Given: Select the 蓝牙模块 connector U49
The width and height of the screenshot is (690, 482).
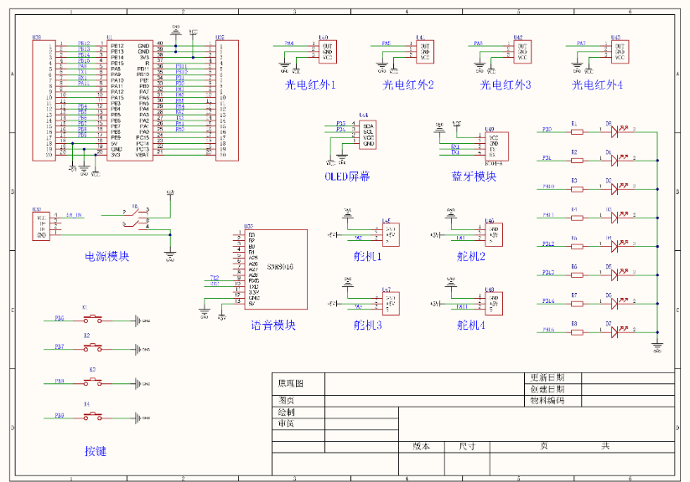Looking at the screenshot, I should 497,144.
